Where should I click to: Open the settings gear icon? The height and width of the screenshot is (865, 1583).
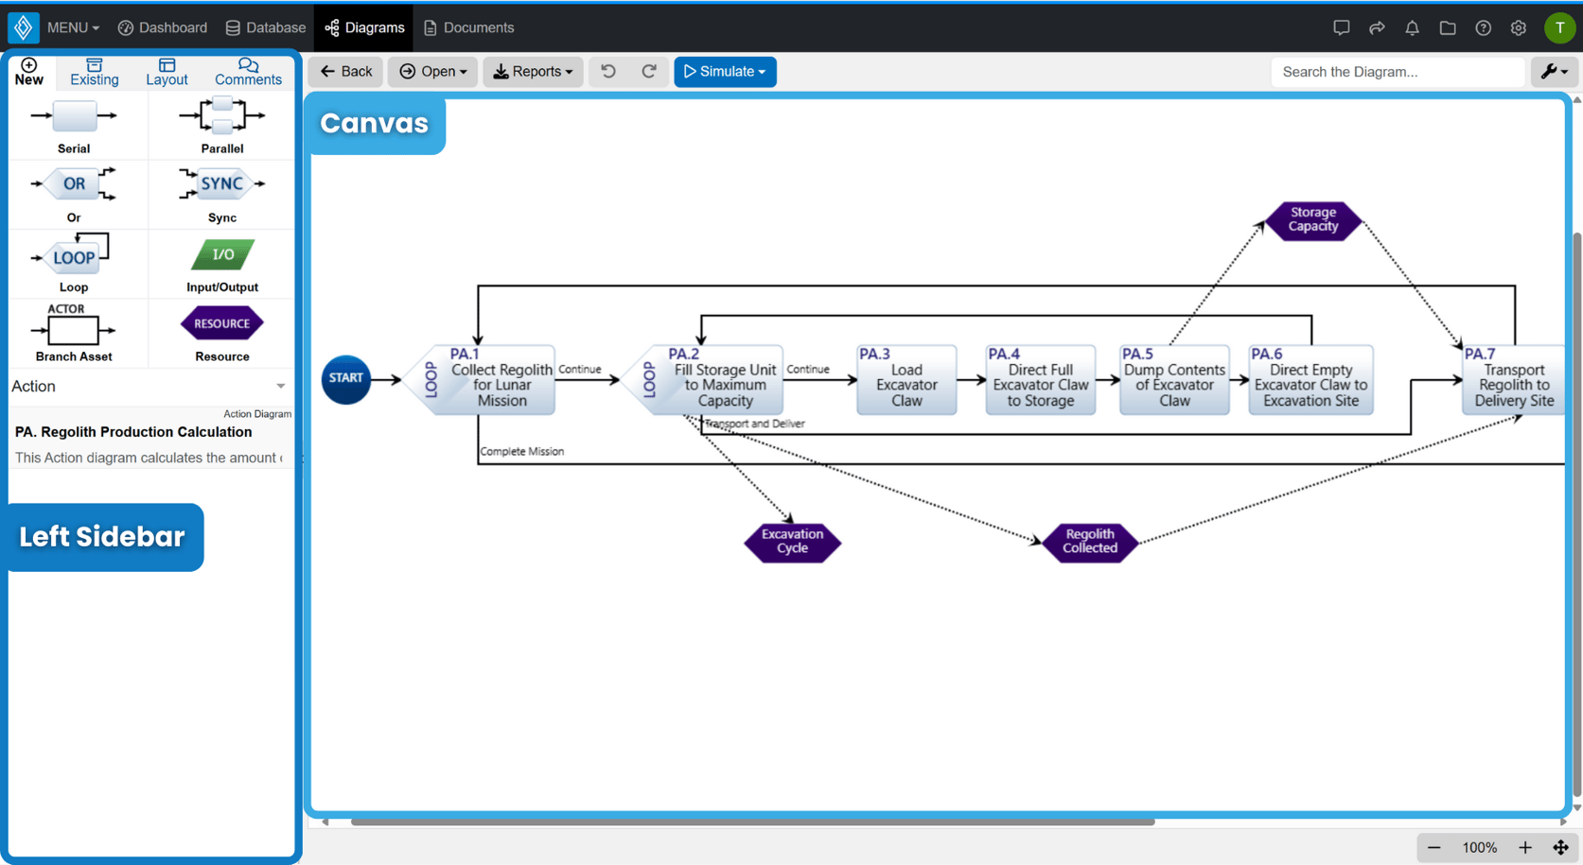1518,27
